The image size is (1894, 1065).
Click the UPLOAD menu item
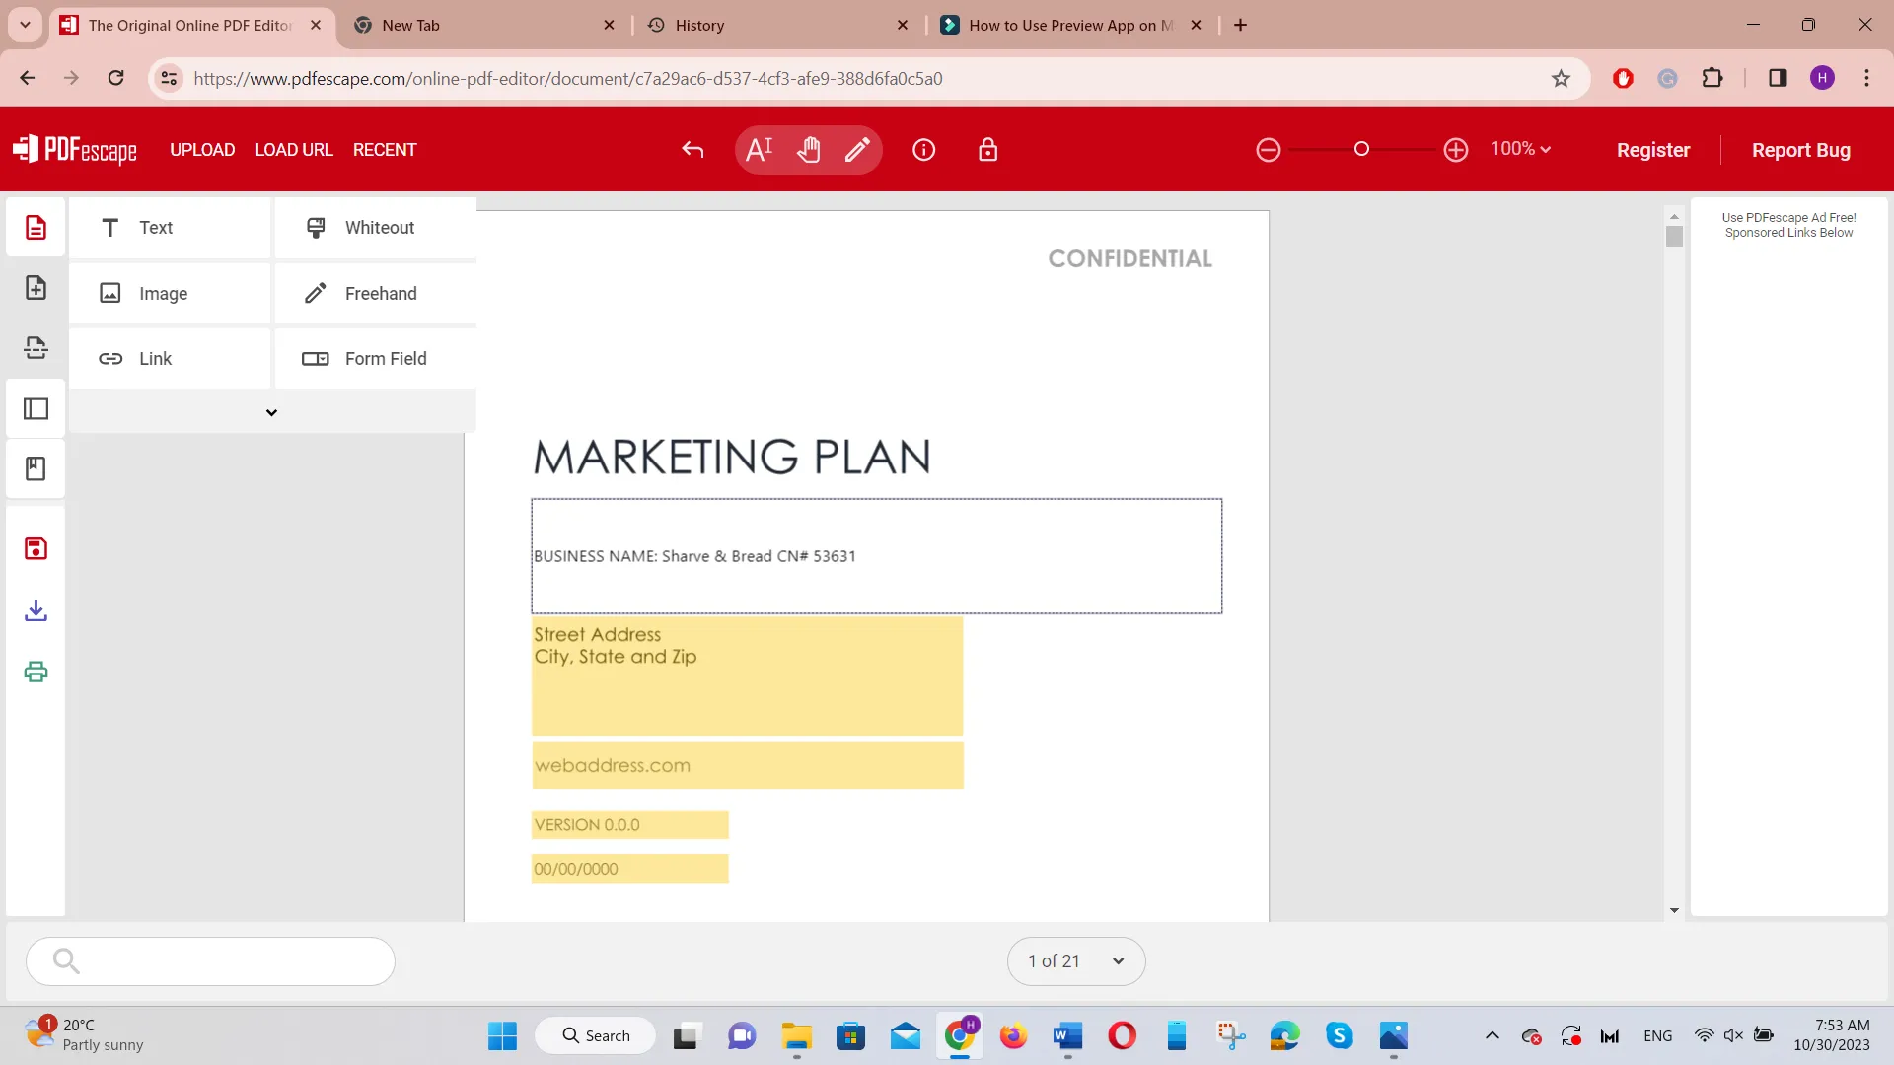click(203, 150)
